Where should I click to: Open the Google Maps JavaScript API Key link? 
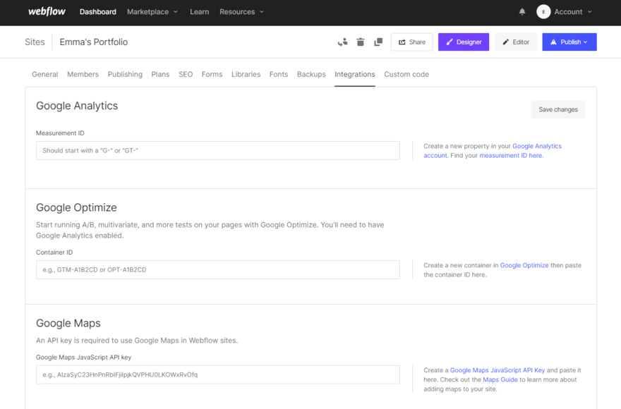(x=498, y=370)
